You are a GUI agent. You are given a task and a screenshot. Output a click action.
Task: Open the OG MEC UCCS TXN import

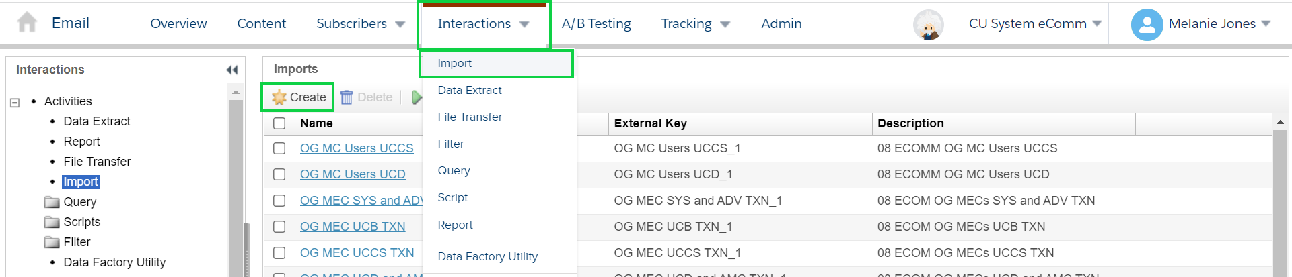coord(357,253)
